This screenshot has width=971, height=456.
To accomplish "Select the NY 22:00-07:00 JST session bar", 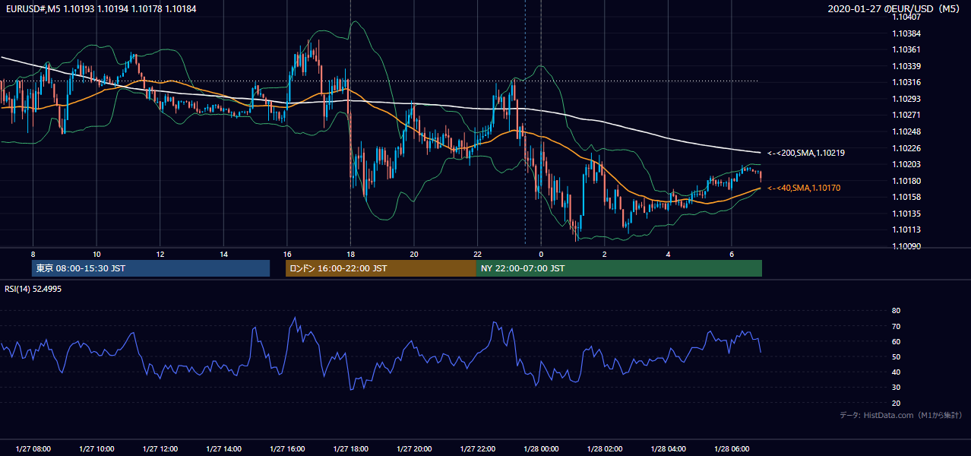I will click(x=619, y=268).
